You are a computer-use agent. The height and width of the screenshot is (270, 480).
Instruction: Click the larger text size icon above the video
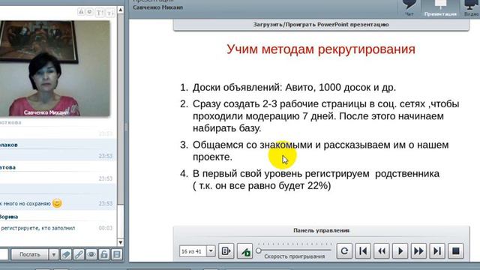tap(100, 13)
